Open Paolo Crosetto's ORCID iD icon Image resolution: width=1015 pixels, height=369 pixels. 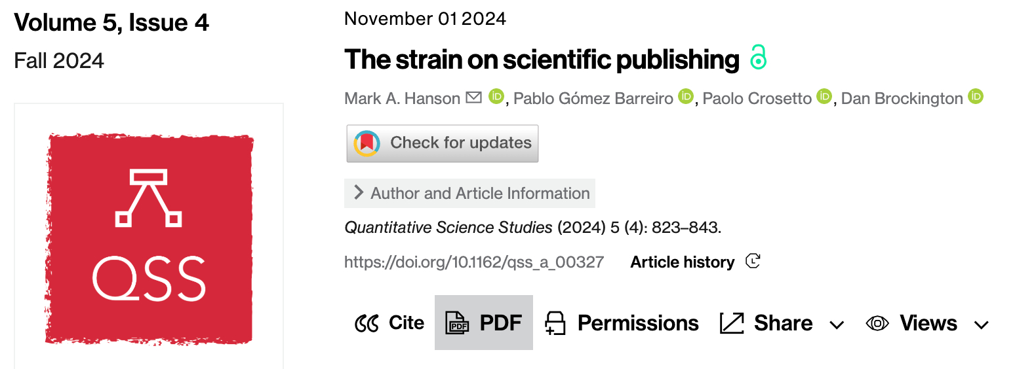[824, 97]
